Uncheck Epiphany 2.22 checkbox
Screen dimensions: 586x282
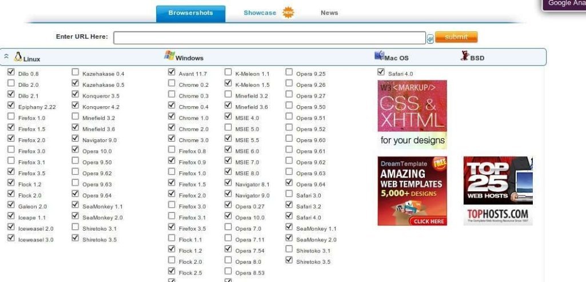click(x=11, y=105)
